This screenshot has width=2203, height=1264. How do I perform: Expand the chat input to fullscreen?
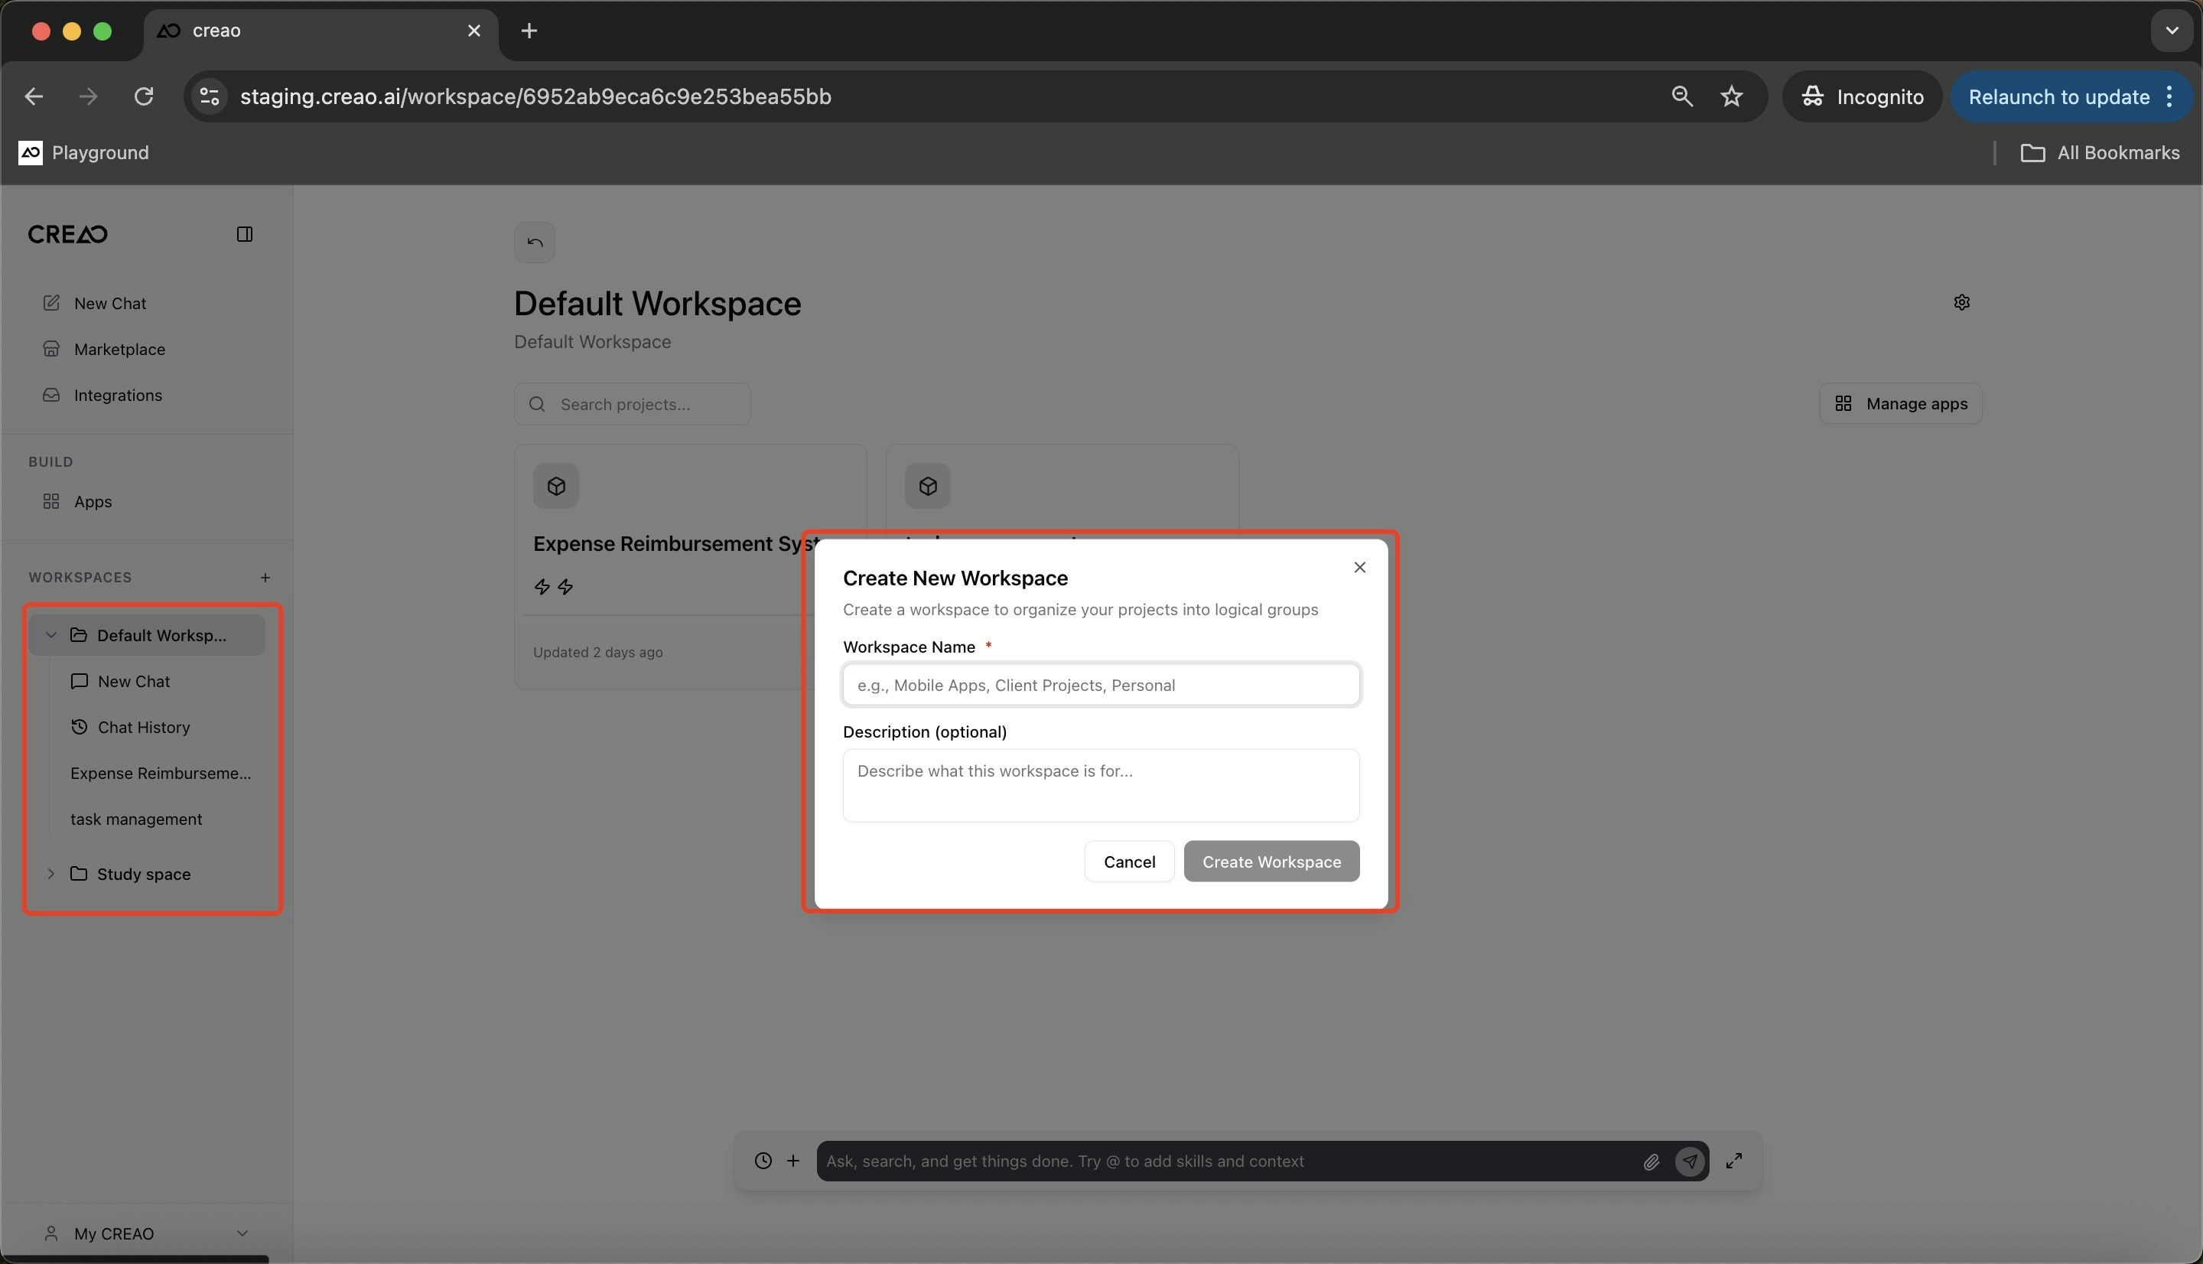click(x=1733, y=1161)
